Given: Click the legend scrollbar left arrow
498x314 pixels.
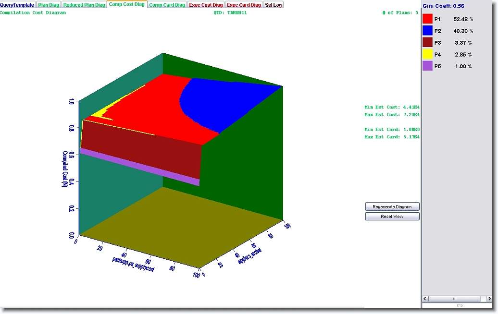Looking at the screenshot, I should [426, 299].
